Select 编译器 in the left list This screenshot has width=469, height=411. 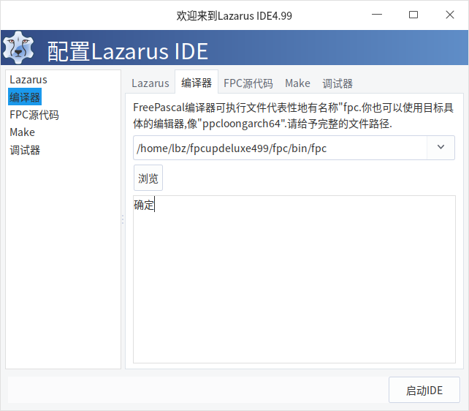pyautogui.click(x=25, y=97)
